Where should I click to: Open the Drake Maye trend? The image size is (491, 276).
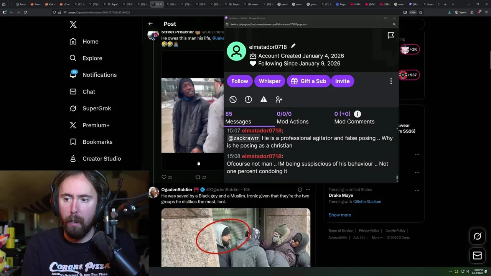(x=341, y=195)
